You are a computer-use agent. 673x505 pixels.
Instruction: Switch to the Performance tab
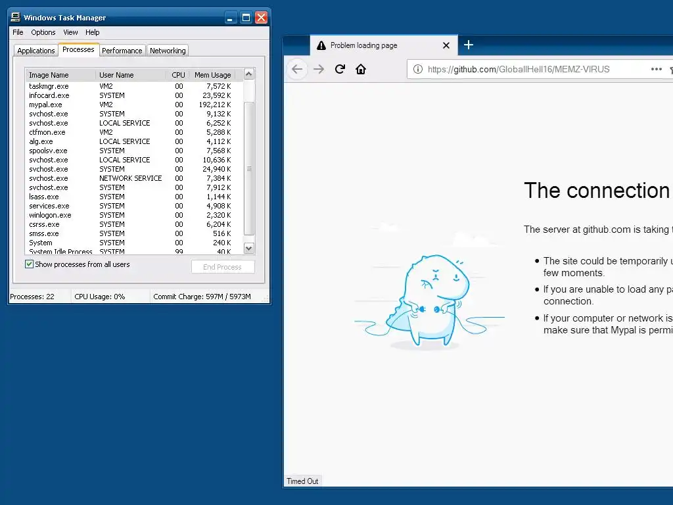point(122,51)
